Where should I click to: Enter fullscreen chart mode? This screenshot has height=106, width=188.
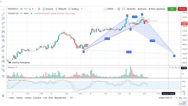[124, 9]
